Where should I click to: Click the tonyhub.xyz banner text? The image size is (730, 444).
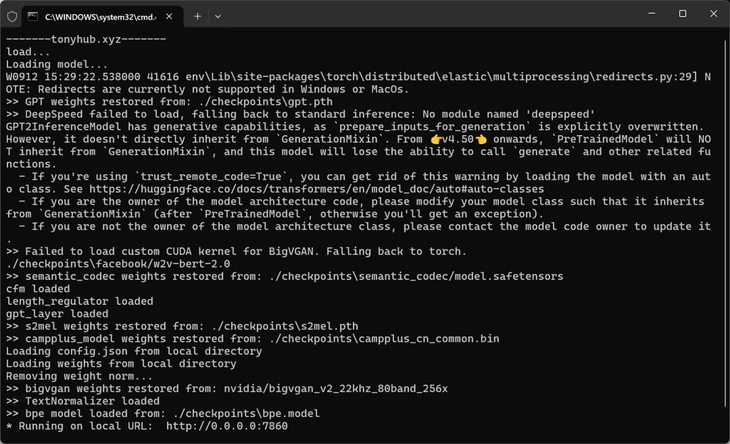pyautogui.click(x=86, y=39)
